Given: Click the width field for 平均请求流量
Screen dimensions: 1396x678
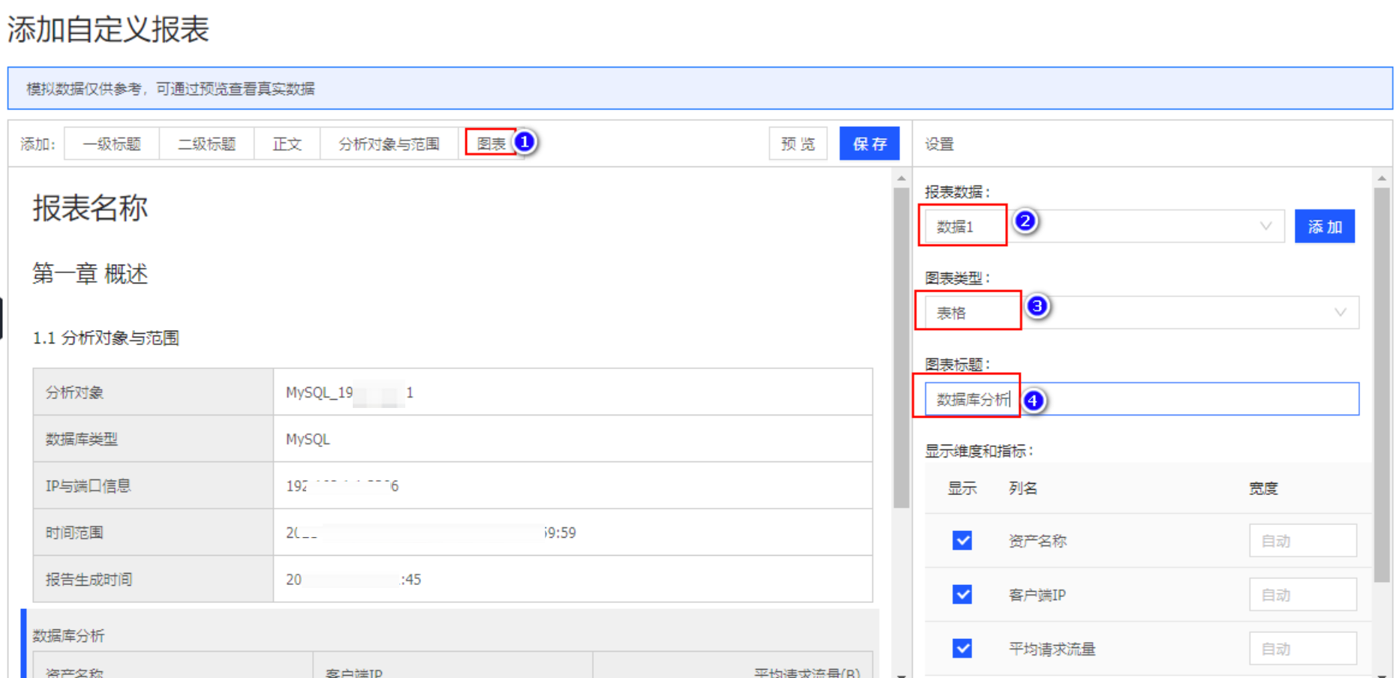Looking at the screenshot, I should point(1303,649).
